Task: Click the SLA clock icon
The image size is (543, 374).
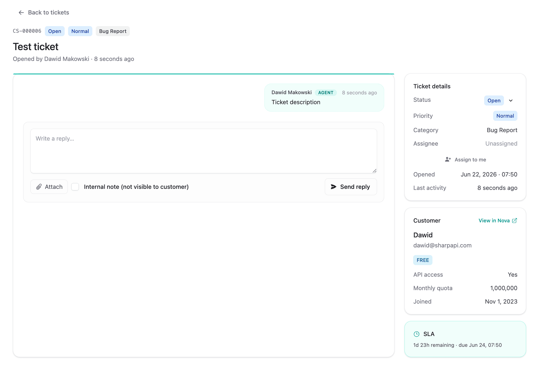Action: point(416,334)
